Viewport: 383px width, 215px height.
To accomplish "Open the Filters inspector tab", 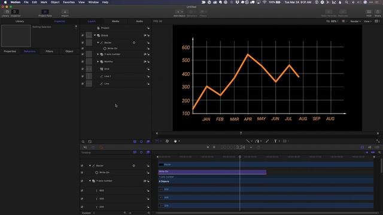I will 49,51.
